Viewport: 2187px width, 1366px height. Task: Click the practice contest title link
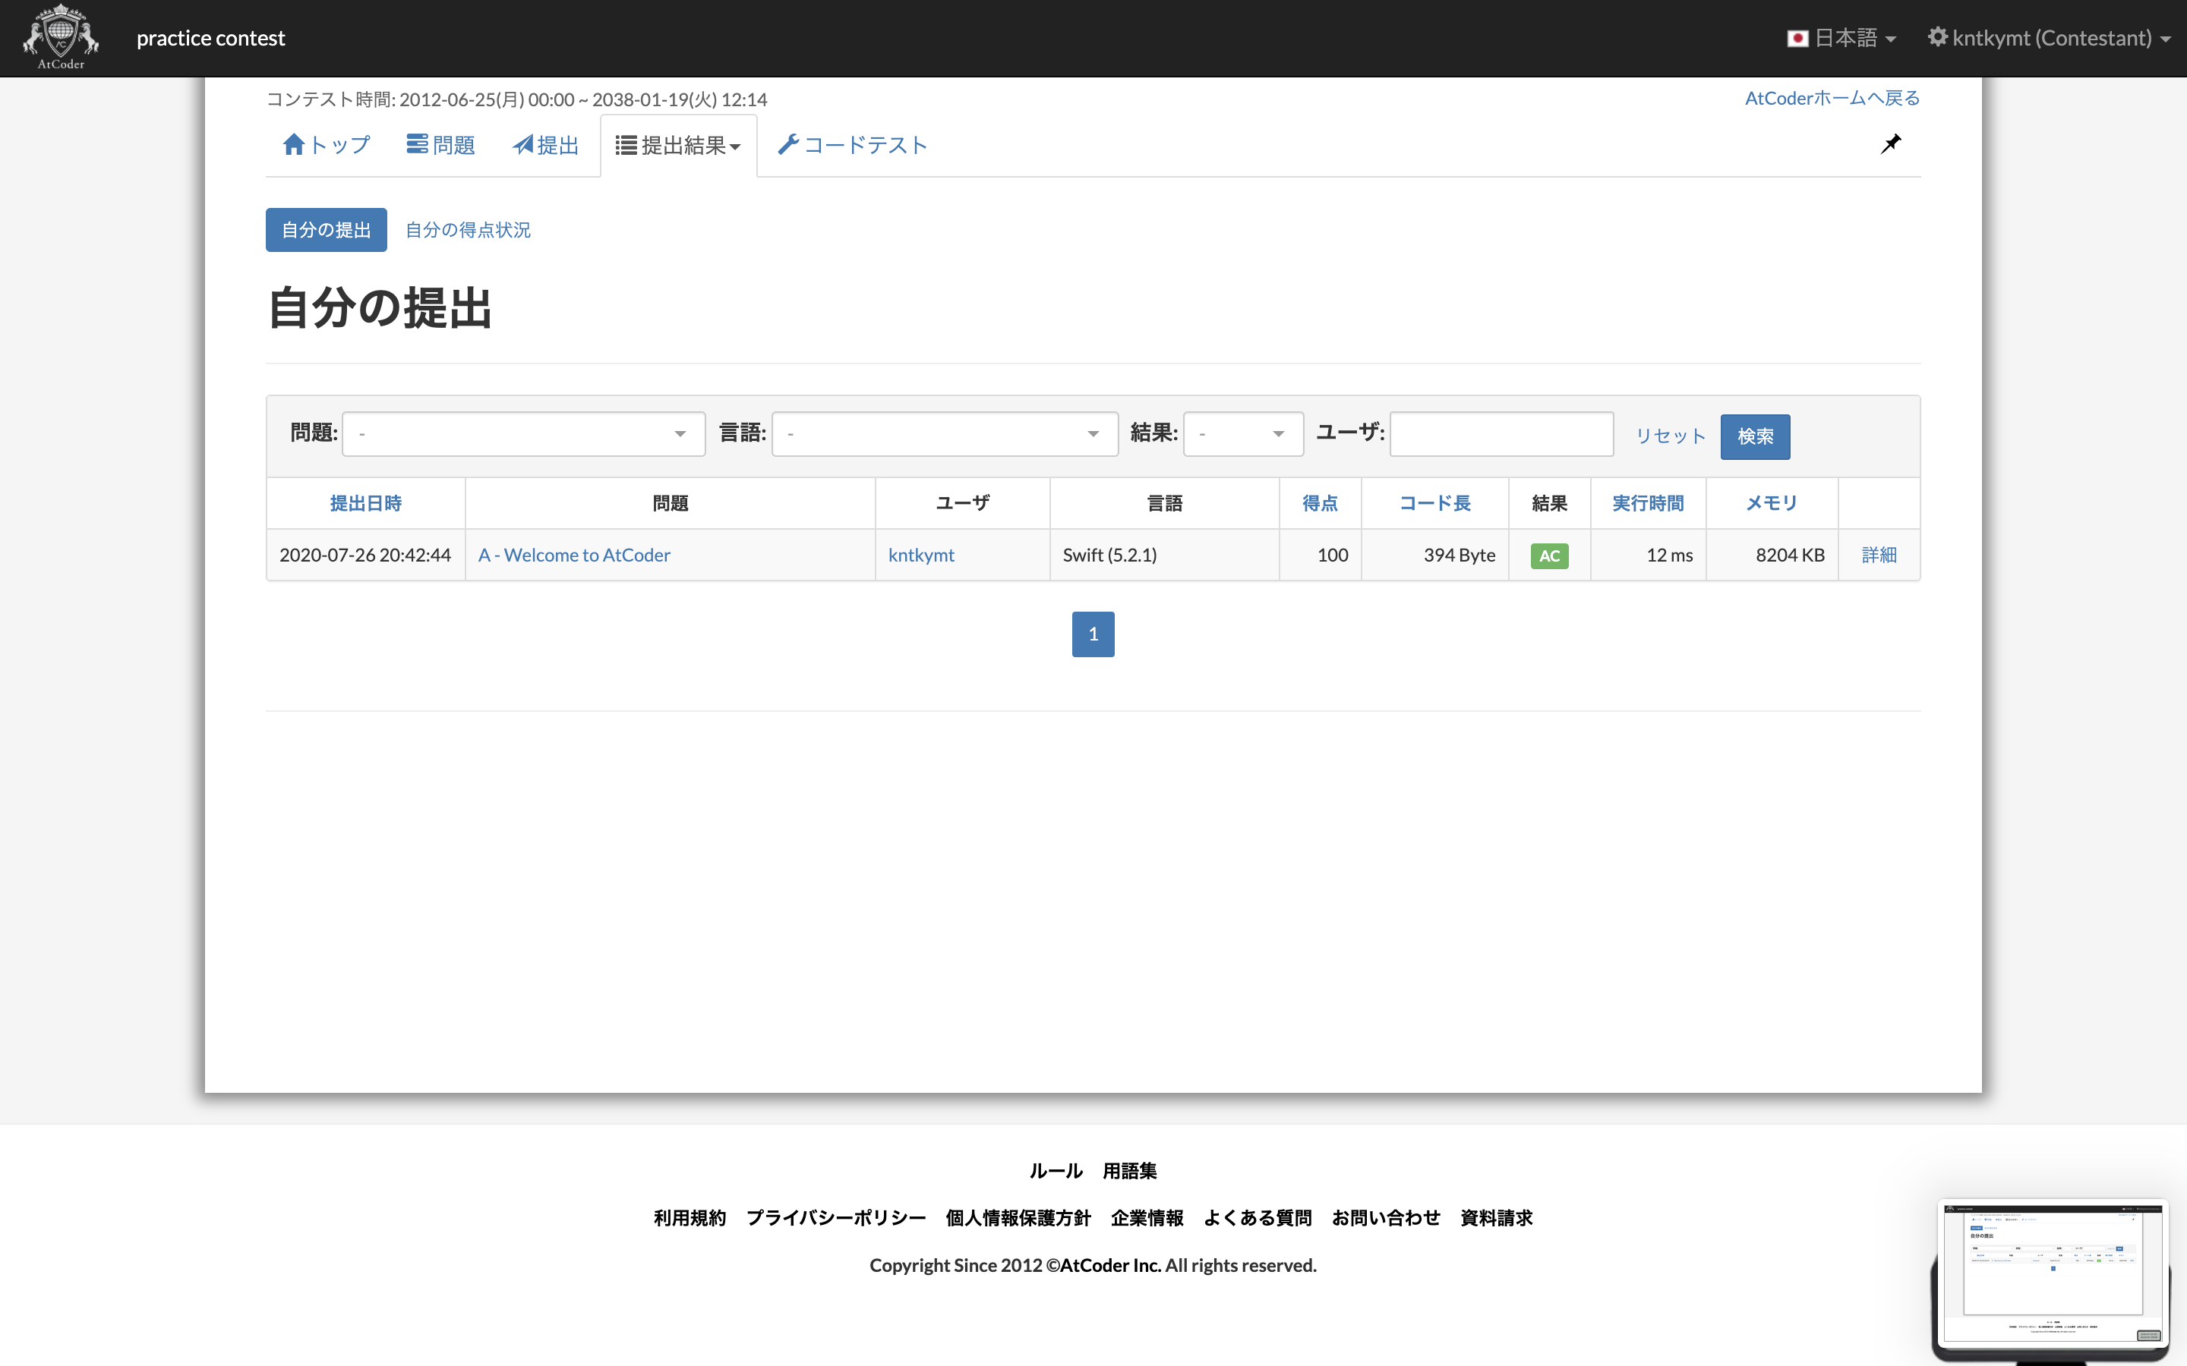pos(210,38)
